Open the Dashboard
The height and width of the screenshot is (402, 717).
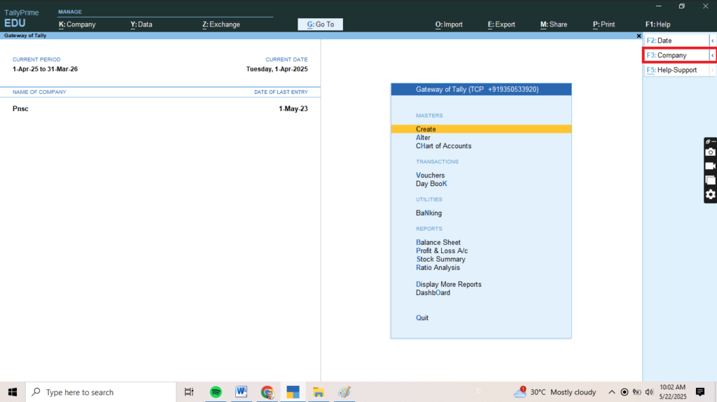[433, 293]
